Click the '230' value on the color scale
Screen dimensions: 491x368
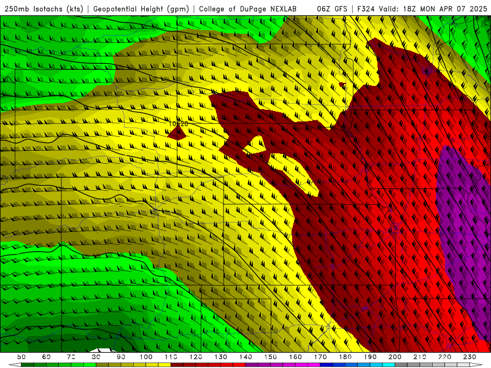pyautogui.click(x=470, y=357)
